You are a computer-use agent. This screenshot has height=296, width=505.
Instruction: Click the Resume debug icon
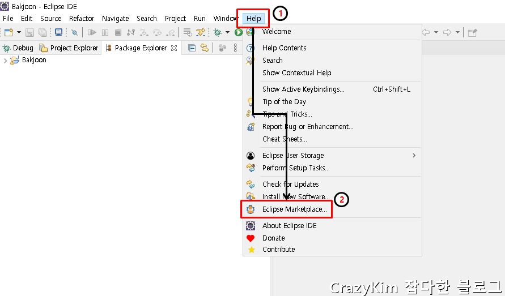point(92,32)
